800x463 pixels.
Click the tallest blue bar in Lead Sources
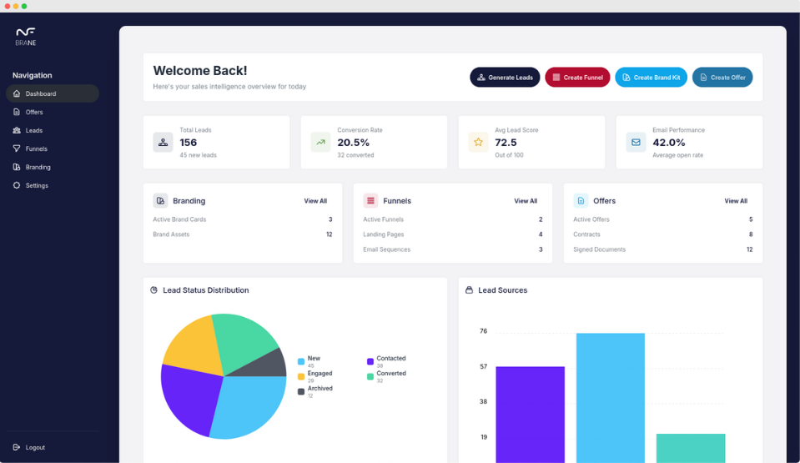click(610, 398)
